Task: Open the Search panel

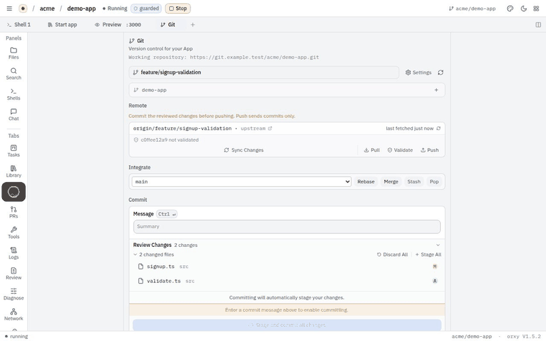Action: (14, 74)
